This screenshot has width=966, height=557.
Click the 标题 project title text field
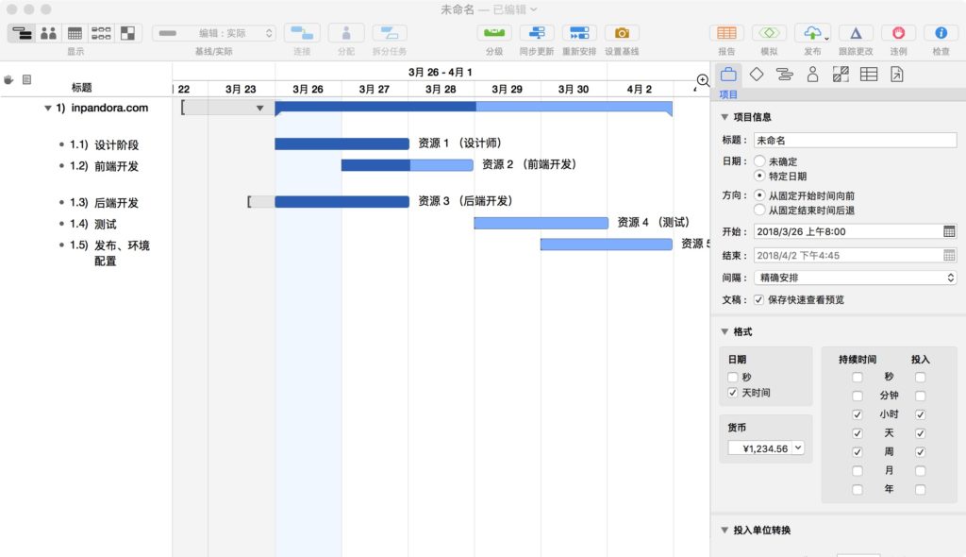[856, 141]
